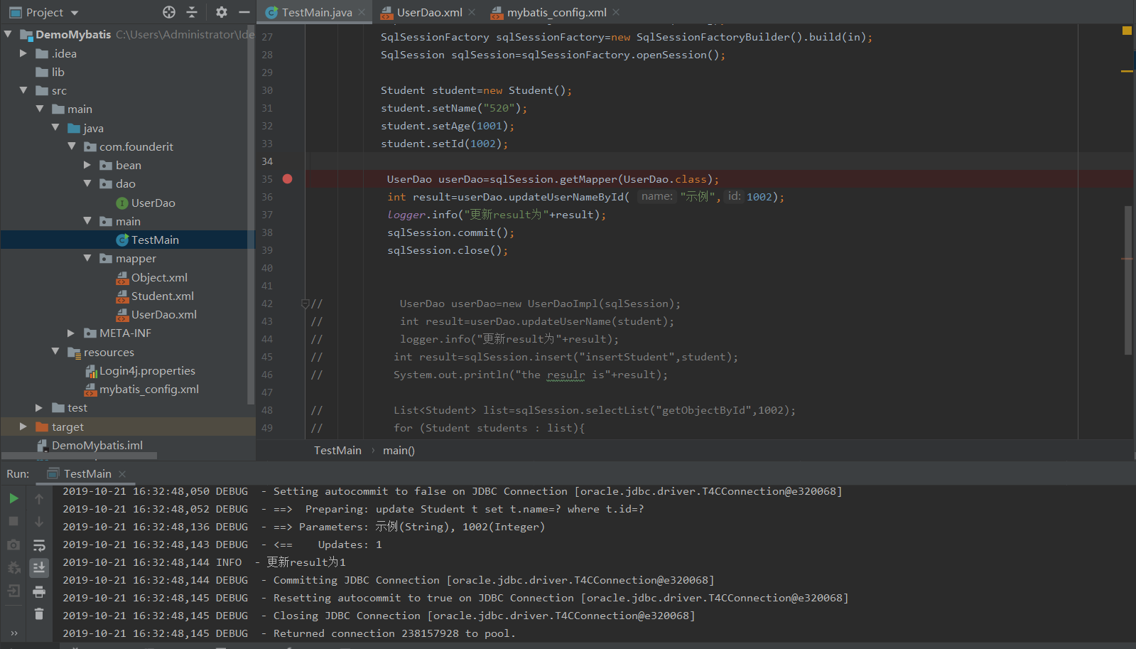Switch to the UserDao.xml editor tab
Image resolution: width=1136 pixels, height=649 pixels.
[x=428, y=12]
